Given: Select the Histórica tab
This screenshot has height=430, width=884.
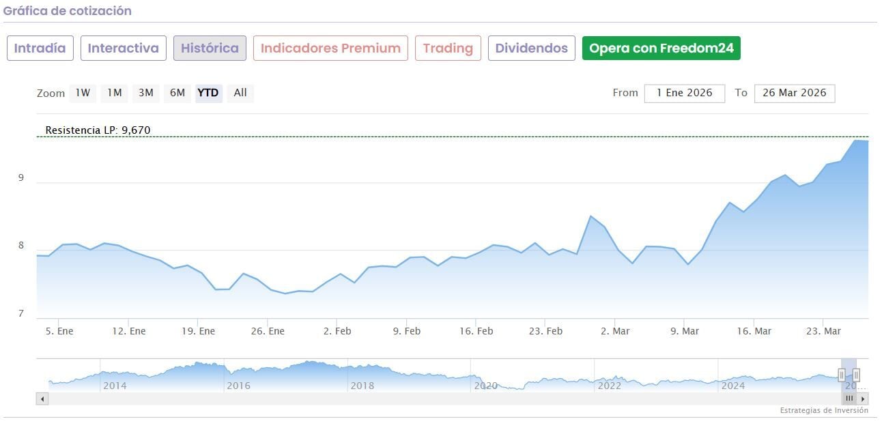Looking at the screenshot, I should pyautogui.click(x=210, y=48).
